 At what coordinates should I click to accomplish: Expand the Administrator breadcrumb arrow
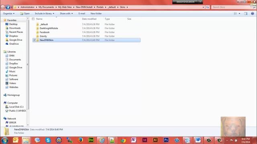point(37,7)
